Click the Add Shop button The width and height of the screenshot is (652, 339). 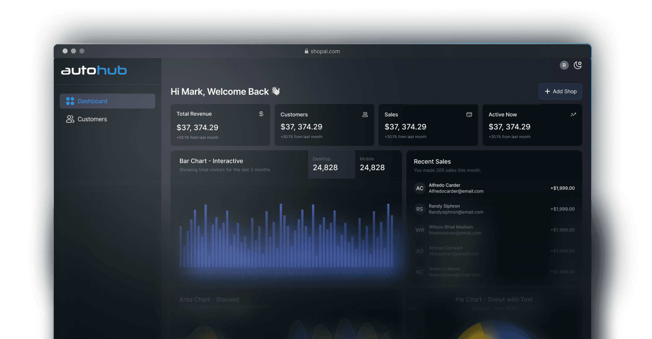click(560, 91)
